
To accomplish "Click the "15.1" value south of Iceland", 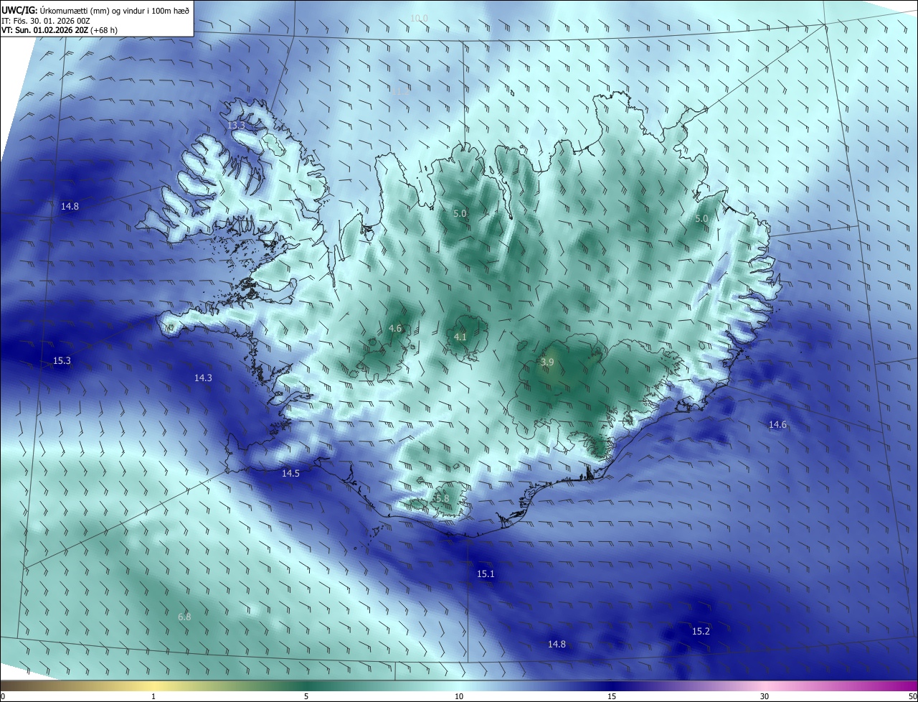I will [486, 574].
